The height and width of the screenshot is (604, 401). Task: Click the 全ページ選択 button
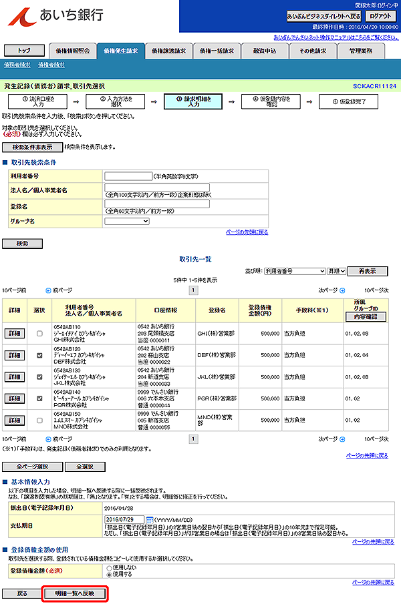click(32, 467)
